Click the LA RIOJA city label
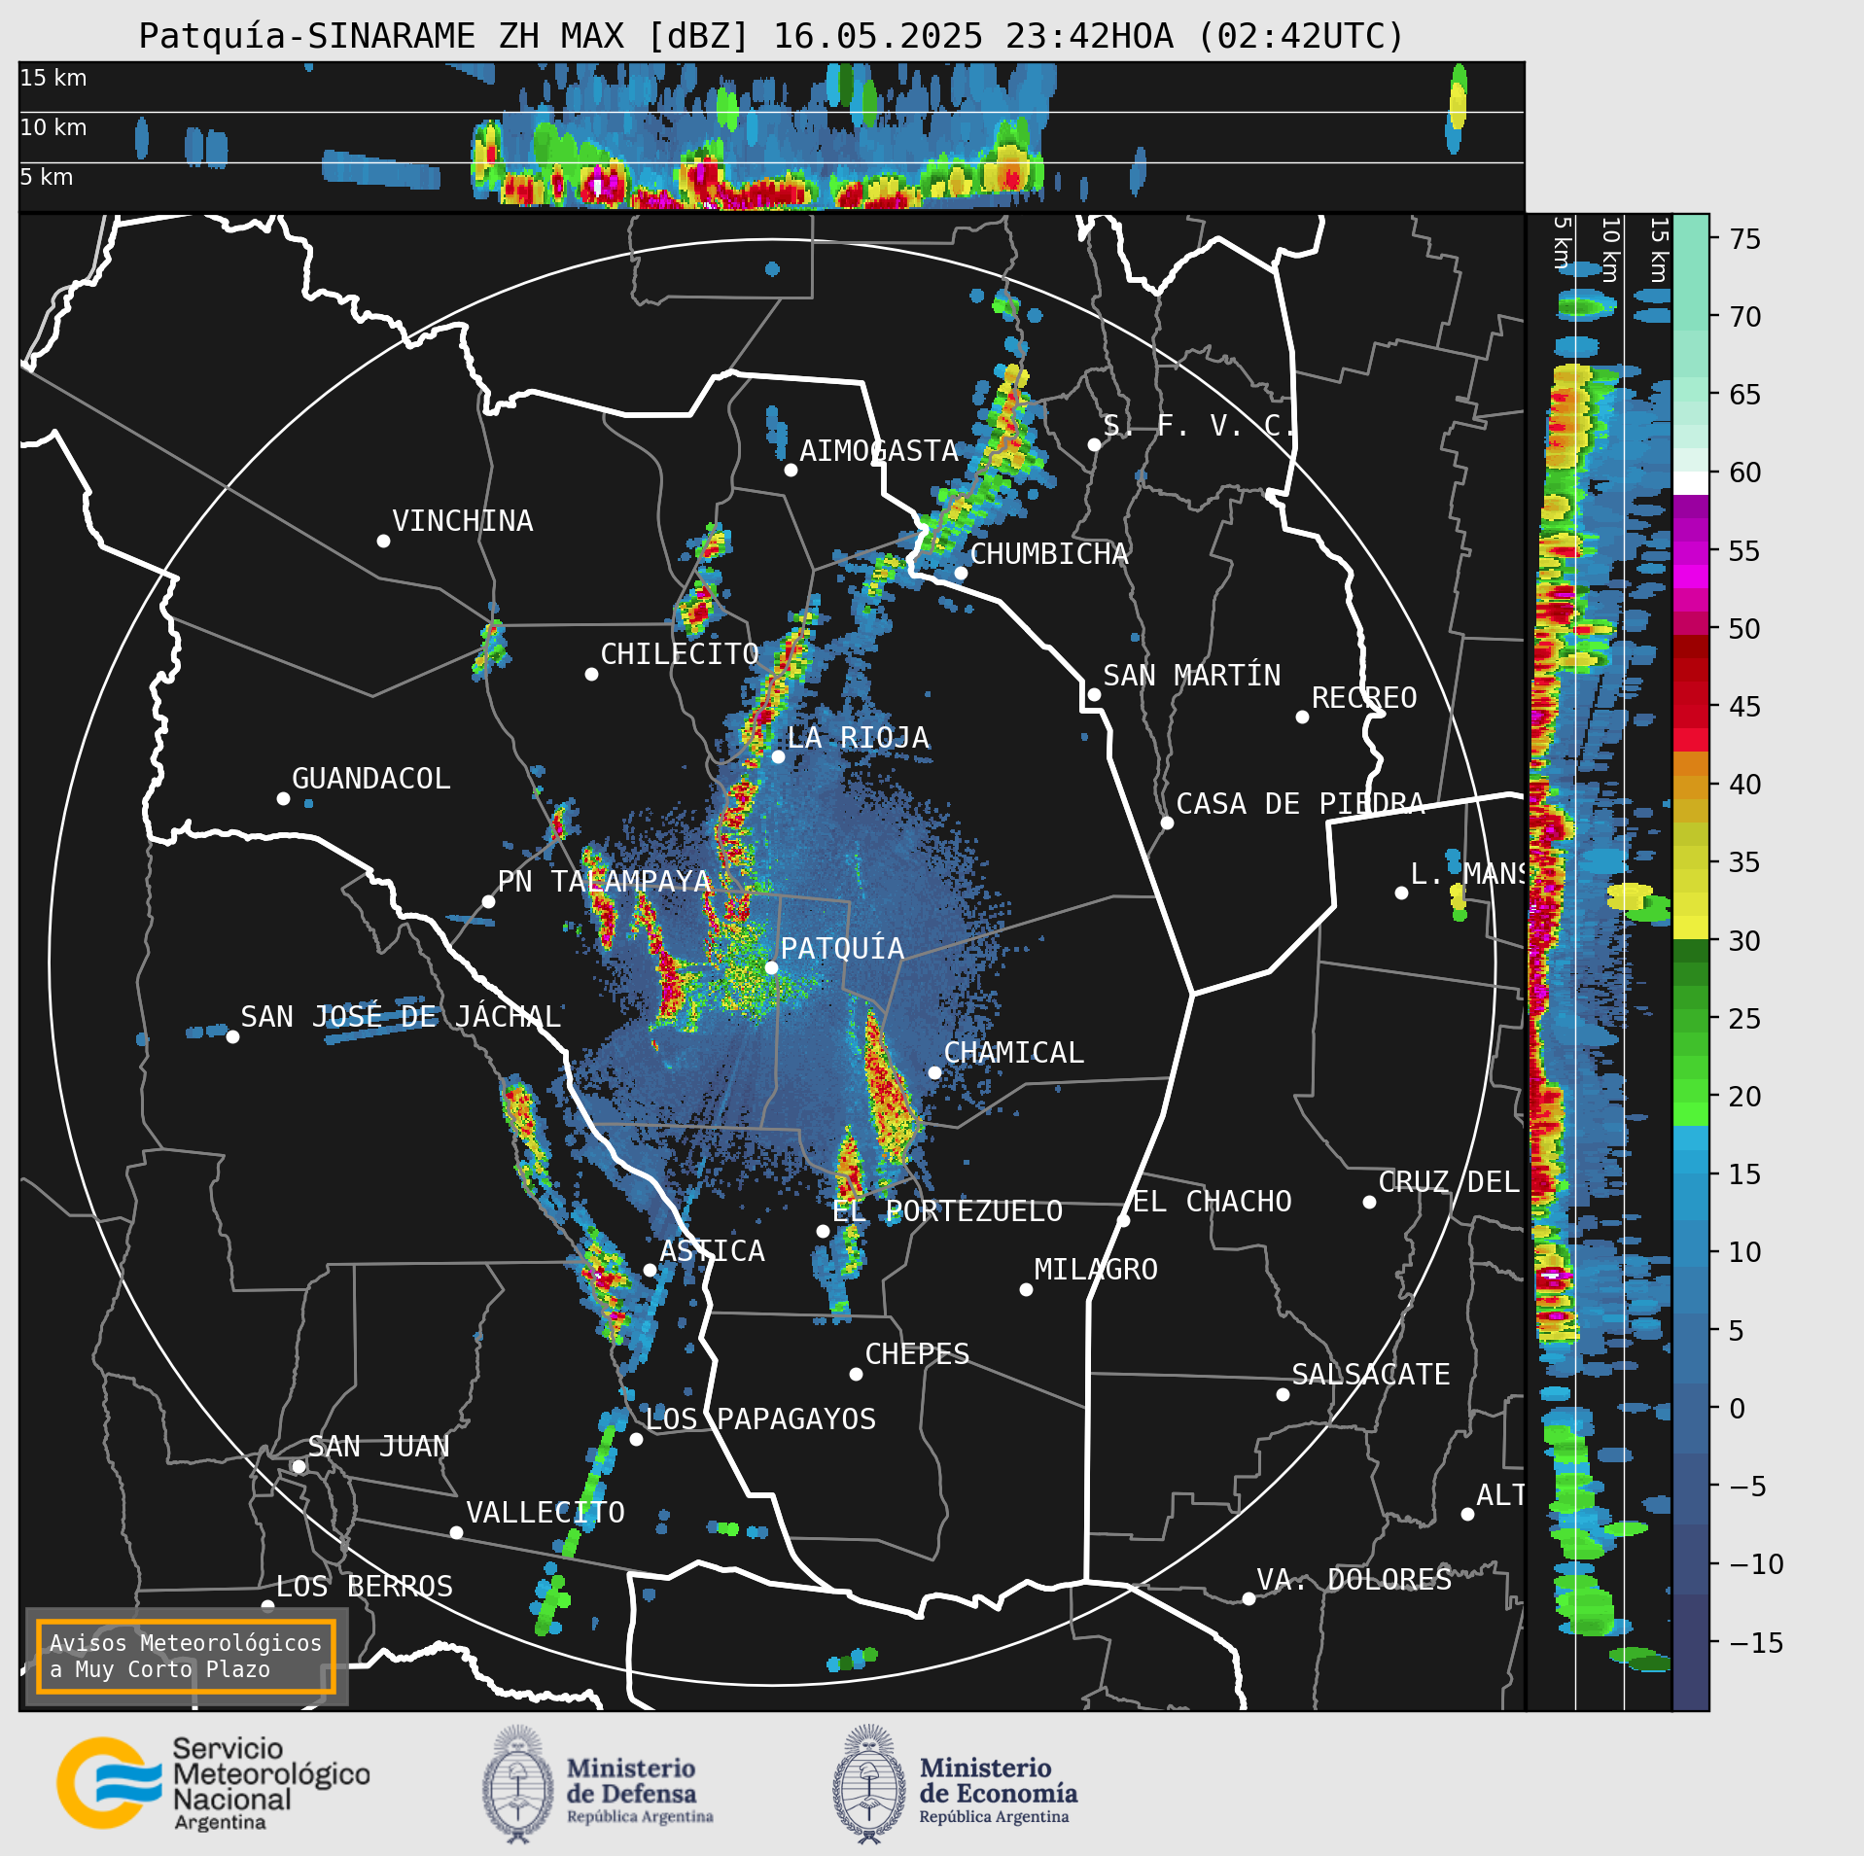Screen dimensions: 1864x1856 (x=858, y=737)
